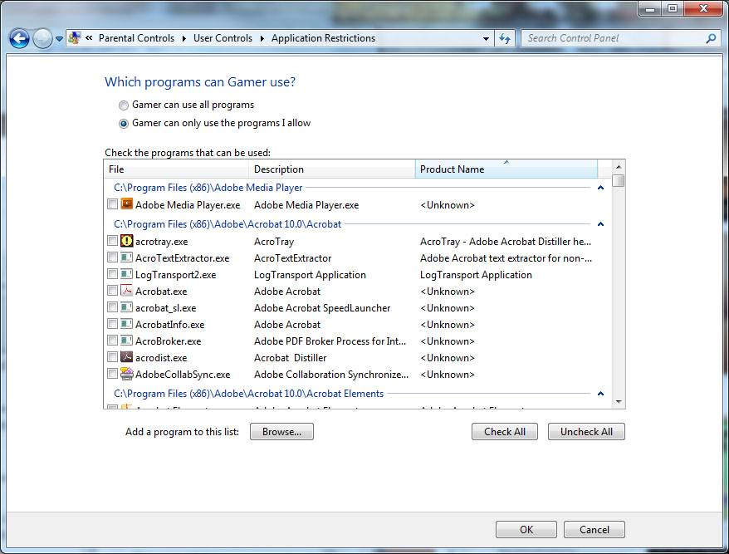Sort by the Product Name column header
This screenshot has width=729, height=554.
506,169
